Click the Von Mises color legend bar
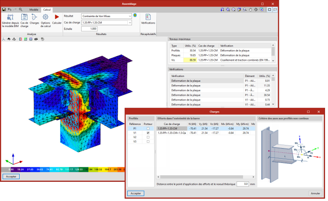 coord(64,169)
